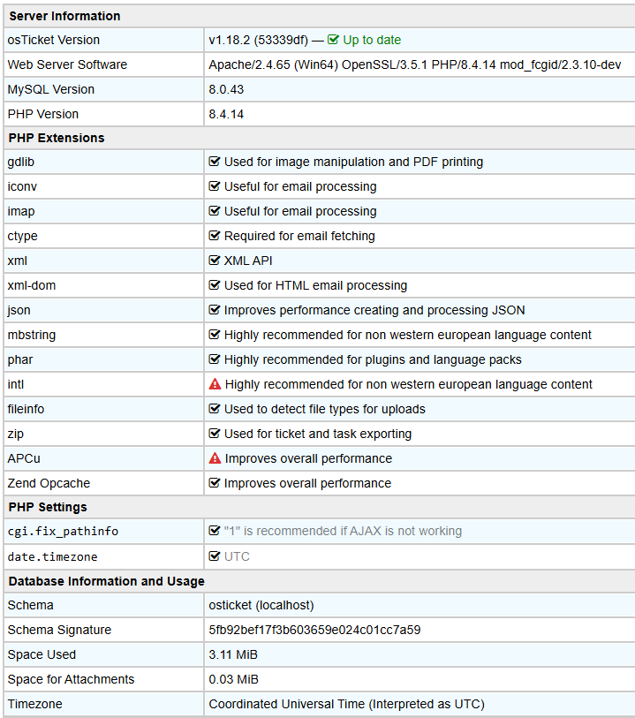Click the checkmark in the mbstring row

tap(215, 335)
